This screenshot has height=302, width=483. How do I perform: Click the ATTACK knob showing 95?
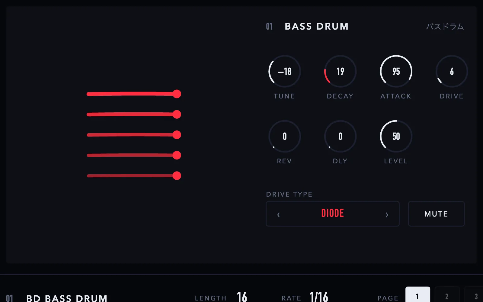[396, 71]
